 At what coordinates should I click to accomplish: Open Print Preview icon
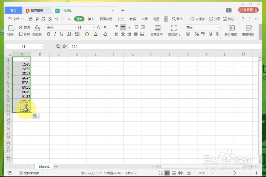50,19
